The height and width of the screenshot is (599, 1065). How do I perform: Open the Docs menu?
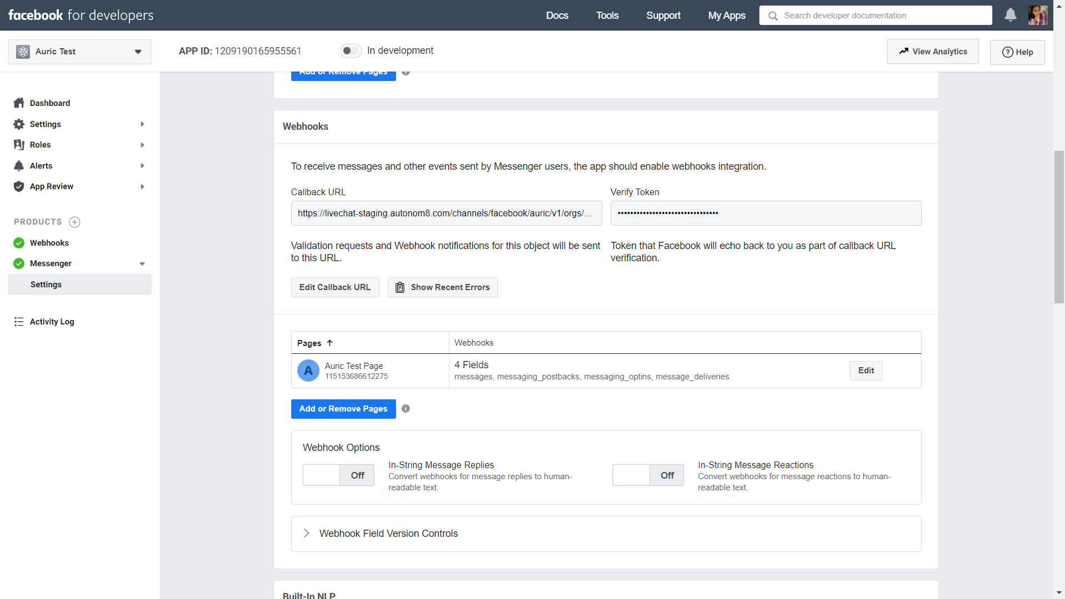click(557, 16)
